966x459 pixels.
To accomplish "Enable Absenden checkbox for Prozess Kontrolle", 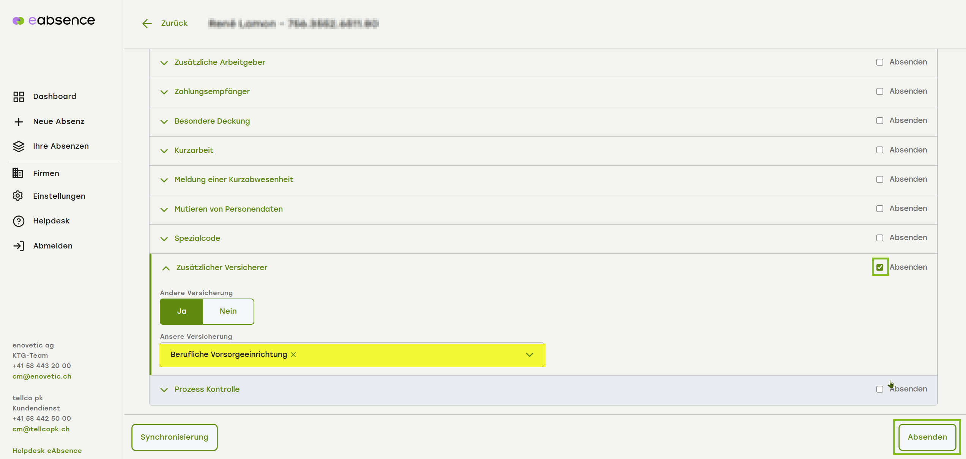I will [880, 389].
